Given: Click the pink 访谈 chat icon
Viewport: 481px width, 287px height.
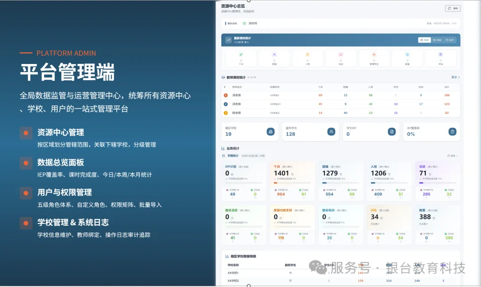Looking at the screenshot, I should click(341, 55).
